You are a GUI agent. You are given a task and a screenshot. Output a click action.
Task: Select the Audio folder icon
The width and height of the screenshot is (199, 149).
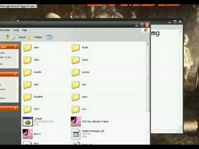tap(75, 48)
